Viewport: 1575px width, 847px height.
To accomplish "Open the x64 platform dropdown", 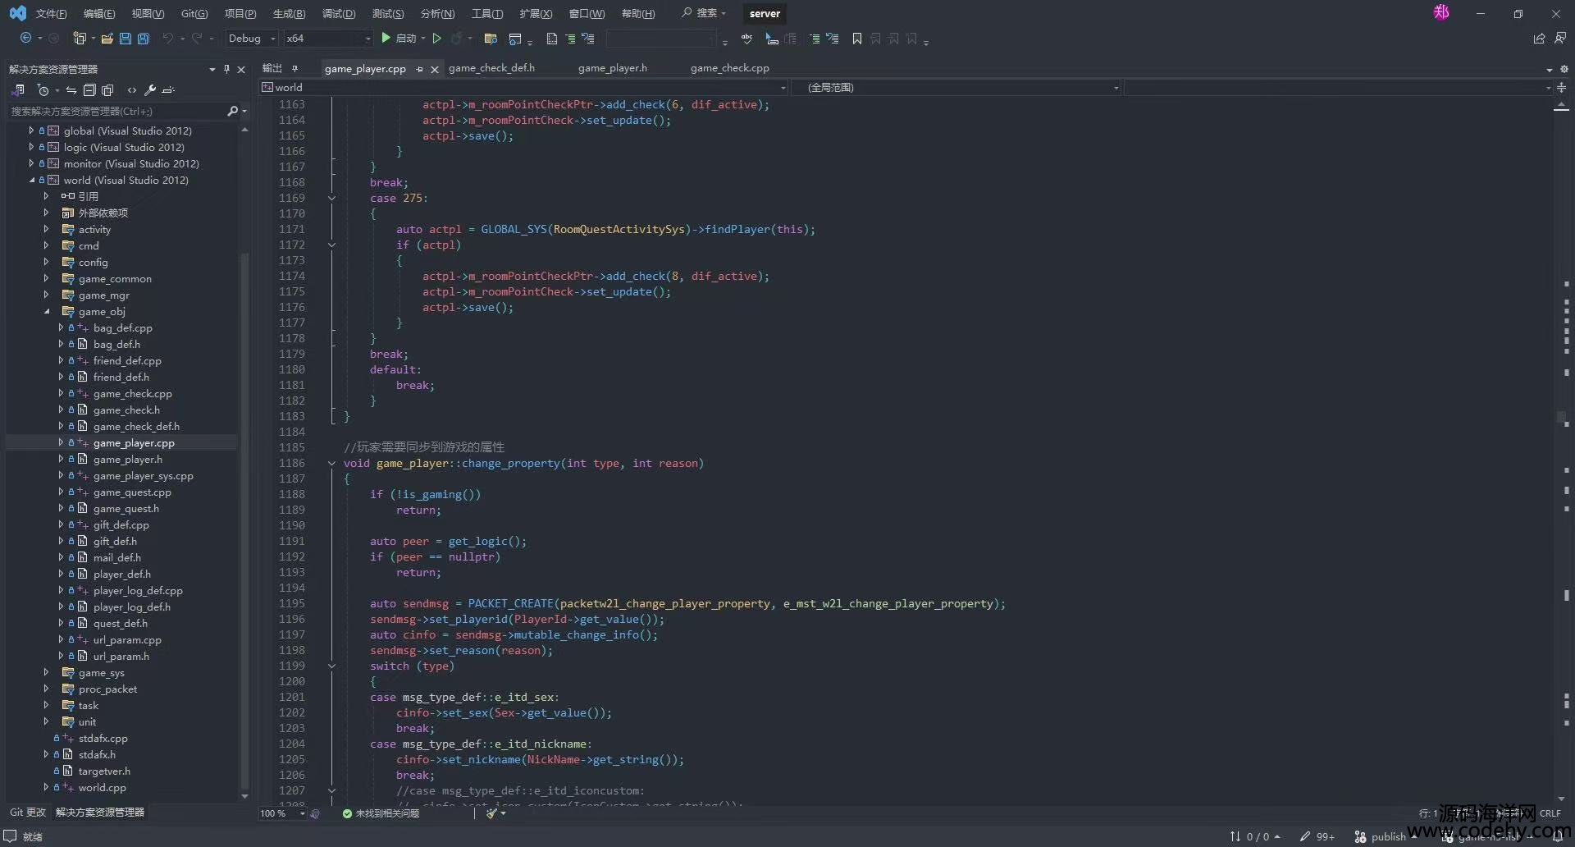I will [328, 39].
